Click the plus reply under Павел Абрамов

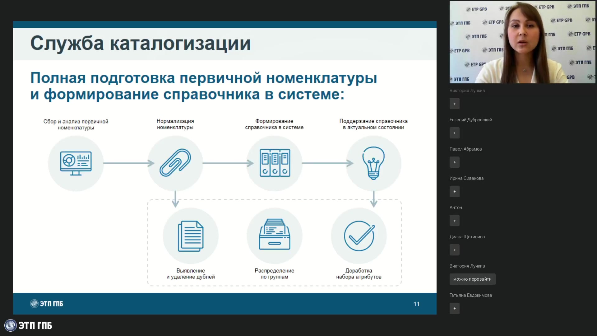(454, 162)
